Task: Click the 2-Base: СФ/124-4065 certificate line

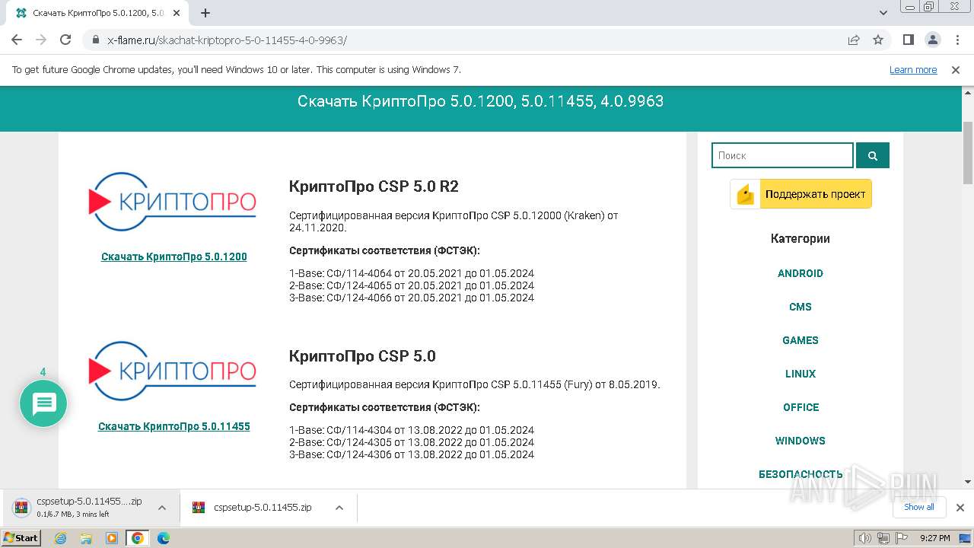Action: (x=412, y=285)
